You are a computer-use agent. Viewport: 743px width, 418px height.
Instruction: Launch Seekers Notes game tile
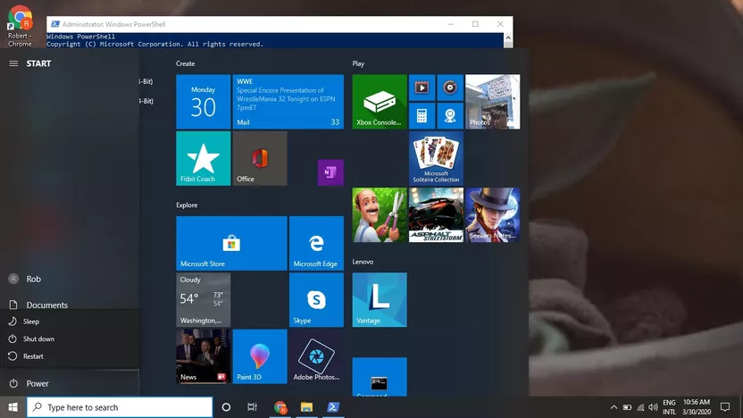tap(493, 214)
